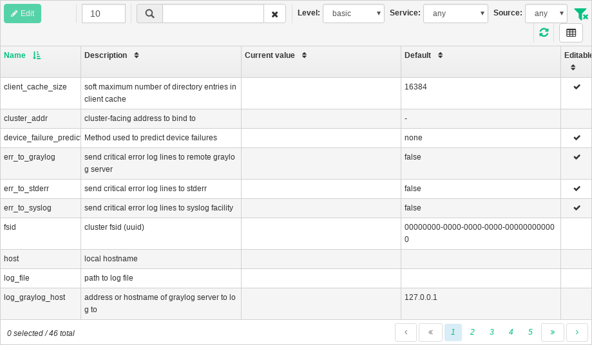Open the Source filter dropdown
The height and width of the screenshot is (345, 592).
click(546, 14)
